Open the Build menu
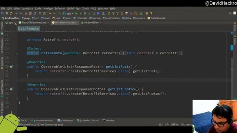Screen dimensions: 237x133 pos(70,8)
